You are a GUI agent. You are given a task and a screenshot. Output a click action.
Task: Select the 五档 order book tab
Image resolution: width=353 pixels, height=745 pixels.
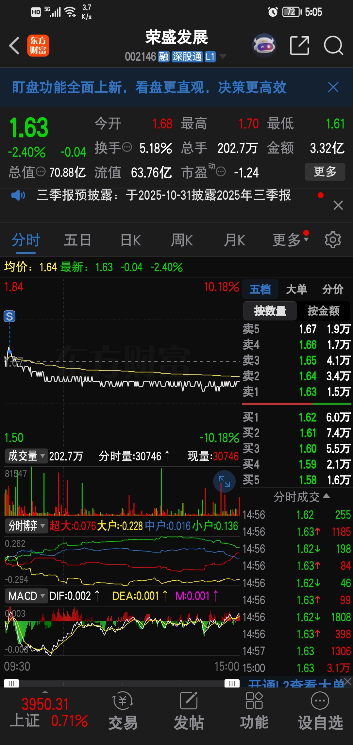point(260,289)
